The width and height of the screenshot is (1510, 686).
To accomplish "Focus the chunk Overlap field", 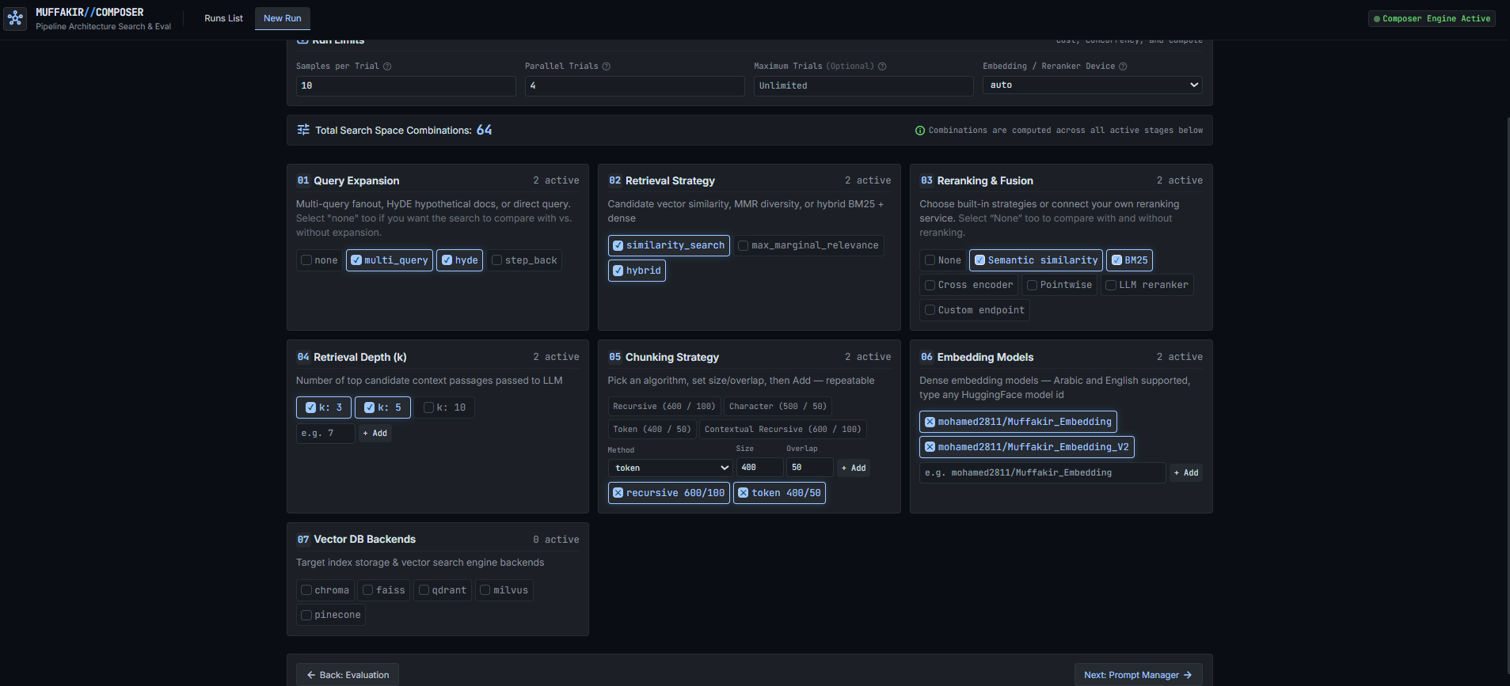I will 809,468.
